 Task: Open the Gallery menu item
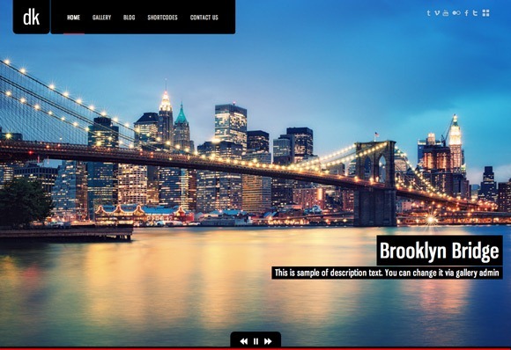(101, 18)
